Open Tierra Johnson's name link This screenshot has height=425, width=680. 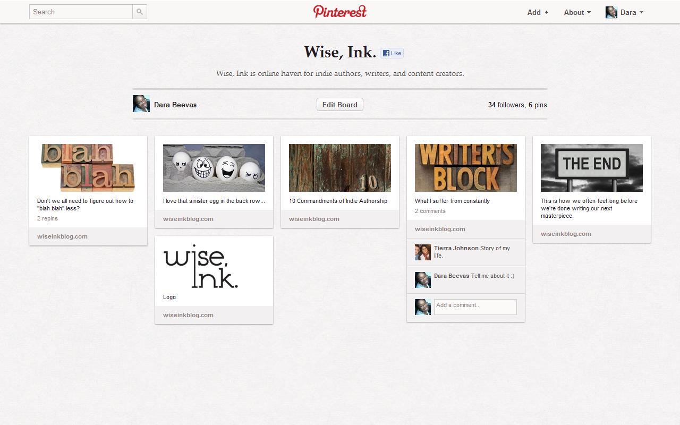pyautogui.click(x=456, y=248)
